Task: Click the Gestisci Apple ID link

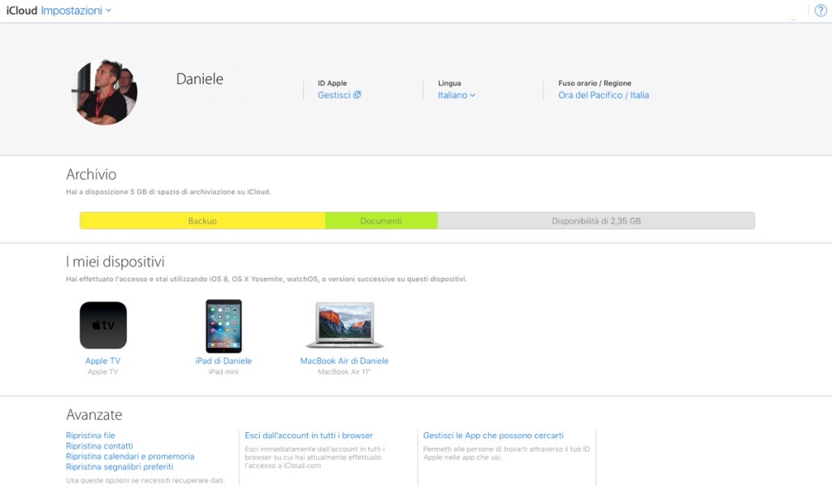Action: click(334, 95)
